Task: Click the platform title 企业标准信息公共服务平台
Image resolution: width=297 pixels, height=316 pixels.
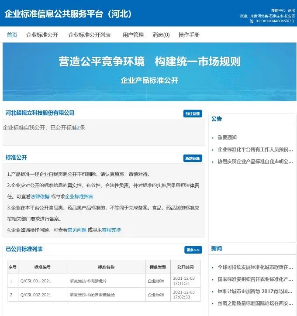Action: [68, 14]
